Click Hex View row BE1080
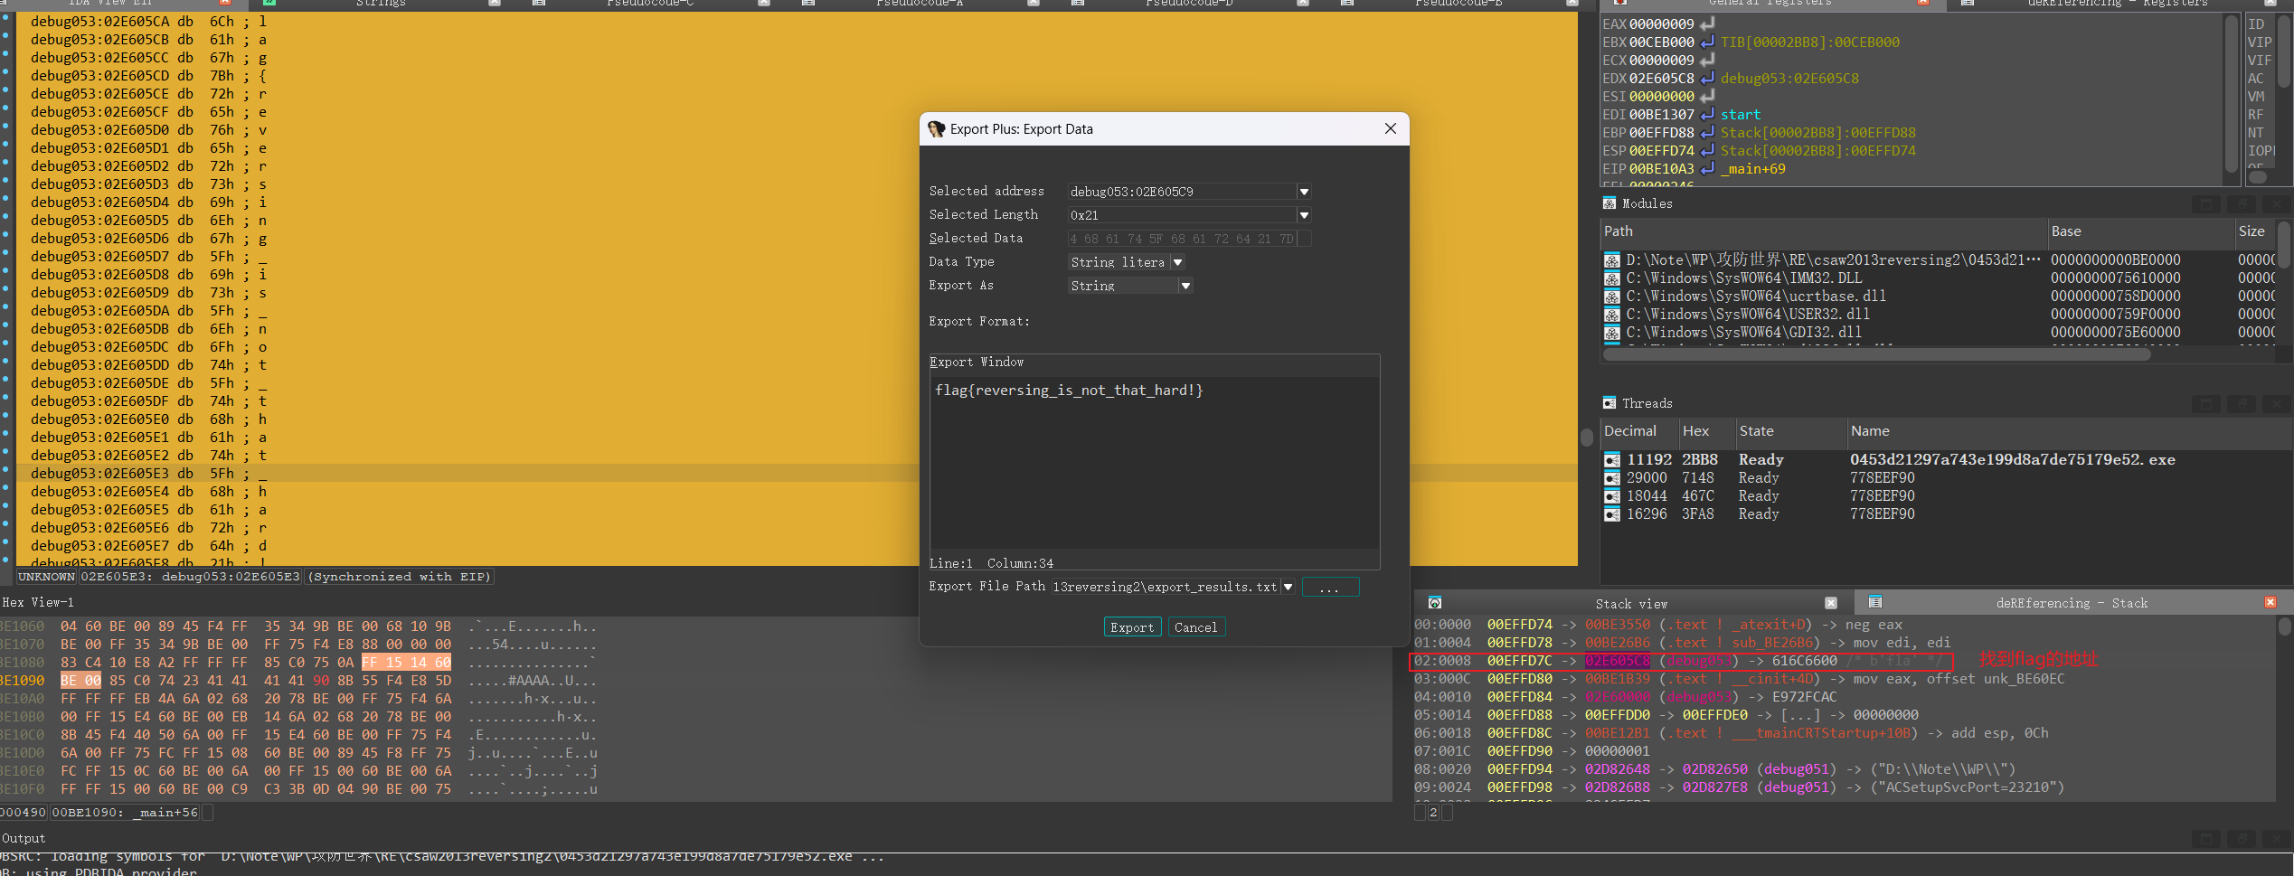This screenshot has height=876, width=2294. [x=298, y=663]
